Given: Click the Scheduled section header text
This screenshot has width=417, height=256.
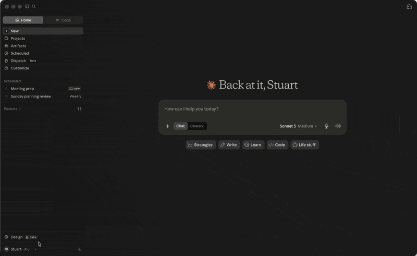Looking at the screenshot, I should 13,81.
